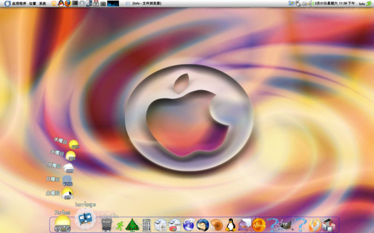374x233 pixels.
Task: Click the orange smiley face panel launcher
Action: click(x=54, y=4)
